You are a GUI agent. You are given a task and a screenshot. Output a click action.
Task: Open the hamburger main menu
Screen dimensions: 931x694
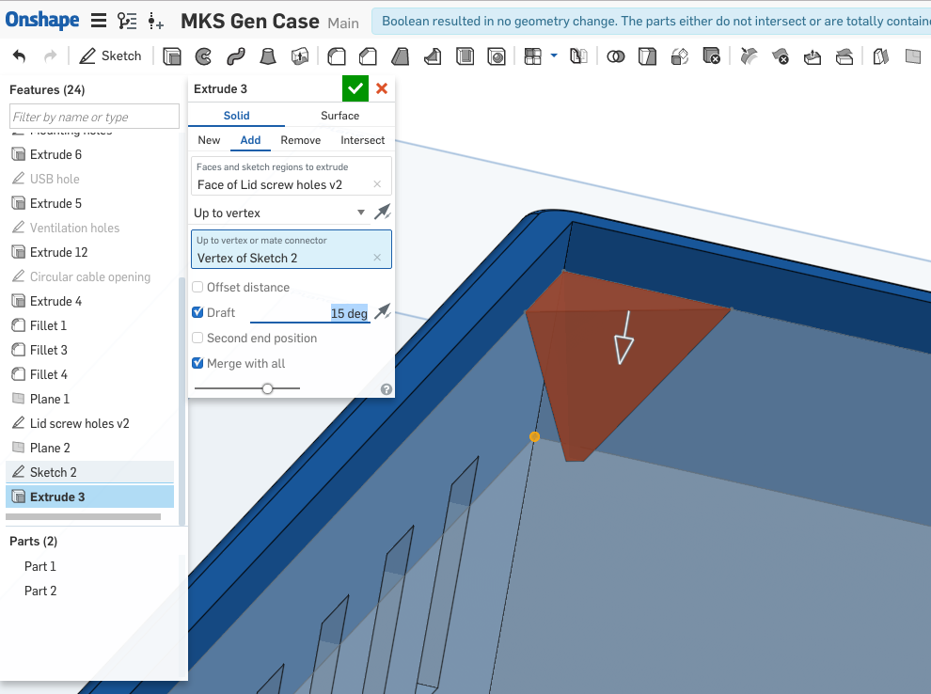(x=99, y=21)
